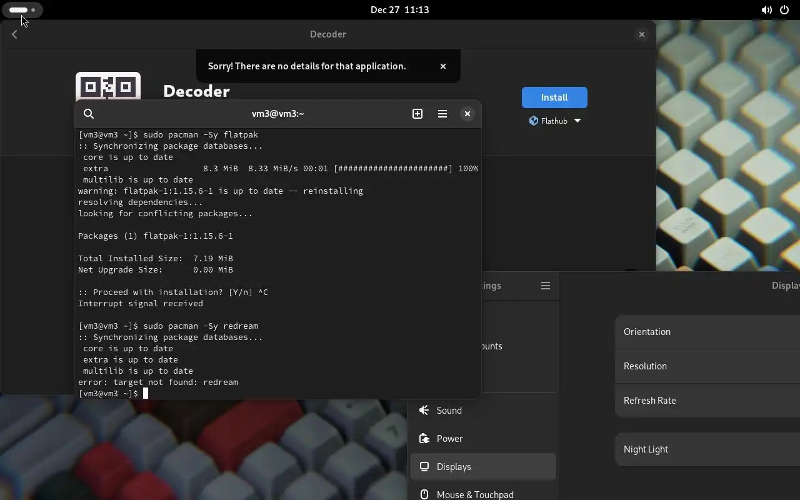Image resolution: width=800 pixels, height=500 pixels.
Task: Click the 'sudo pacman -Sy redream' command line
Action: point(168,326)
